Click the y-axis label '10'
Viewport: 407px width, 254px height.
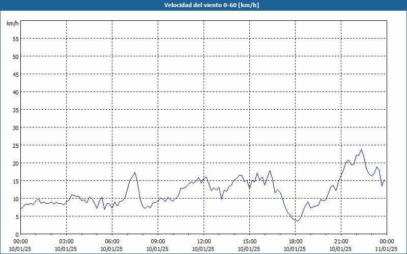(x=16, y=199)
